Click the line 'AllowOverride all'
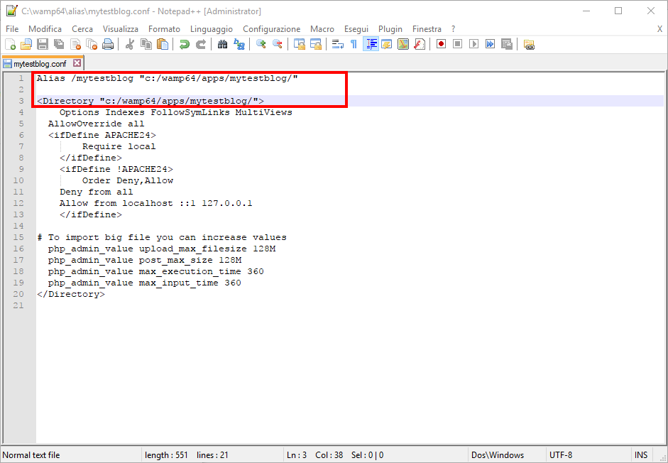The height and width of the screenshot is (463, 668). click(97, 124)
